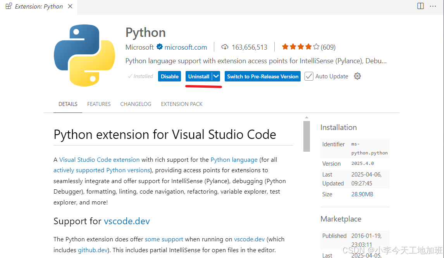Click the extension preview icon in tab
Image resolution: width=444 pixels, height=258 pixels.
[x=9, y=6]
